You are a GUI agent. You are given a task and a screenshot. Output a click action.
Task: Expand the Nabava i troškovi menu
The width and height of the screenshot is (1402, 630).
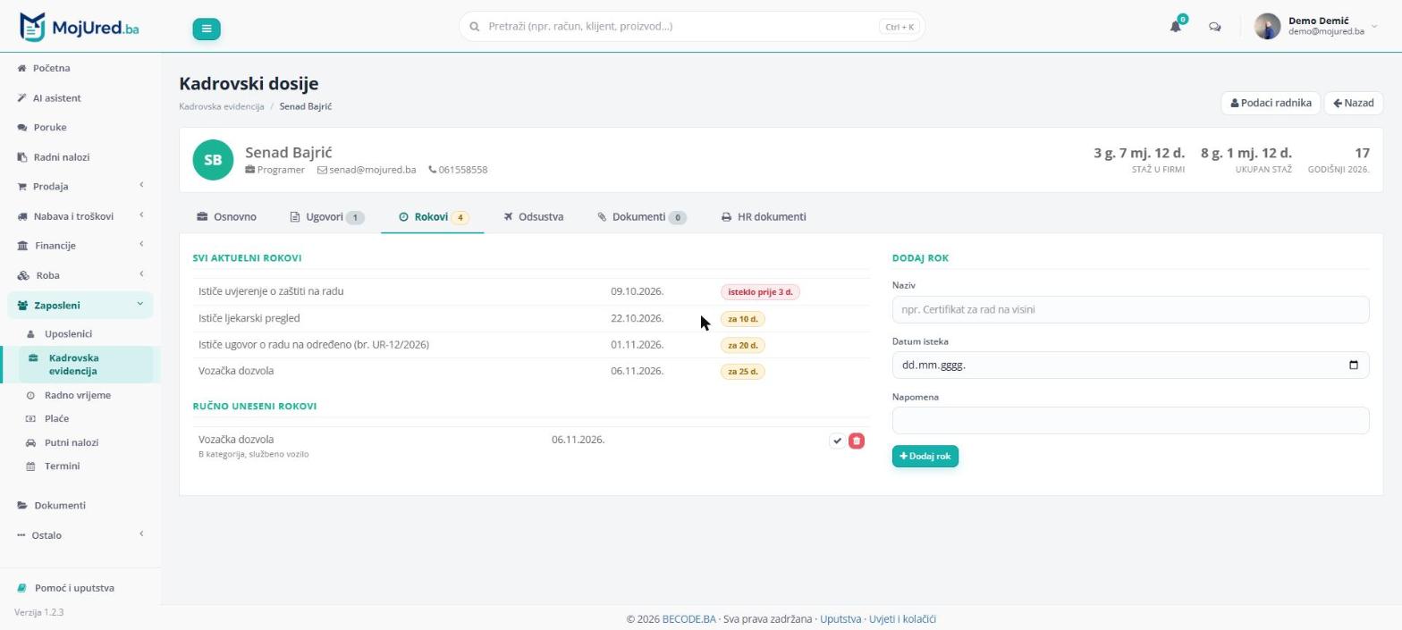[80, 216]
